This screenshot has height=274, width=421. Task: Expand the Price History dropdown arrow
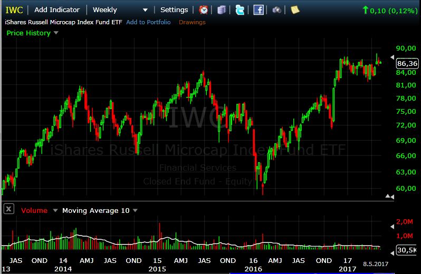pos(56,33)
